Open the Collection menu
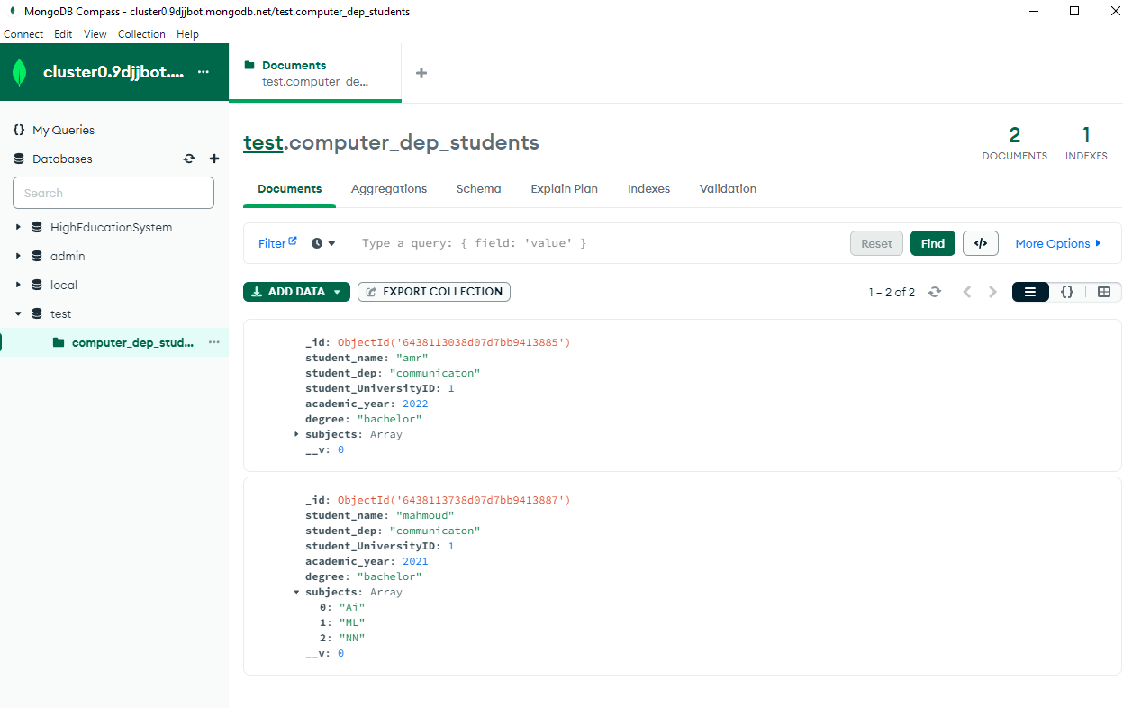This screenshot has width=1123, height=708. pos(141,34)
